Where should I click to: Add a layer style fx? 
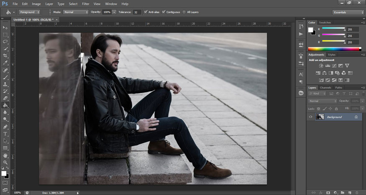[321, 192]
